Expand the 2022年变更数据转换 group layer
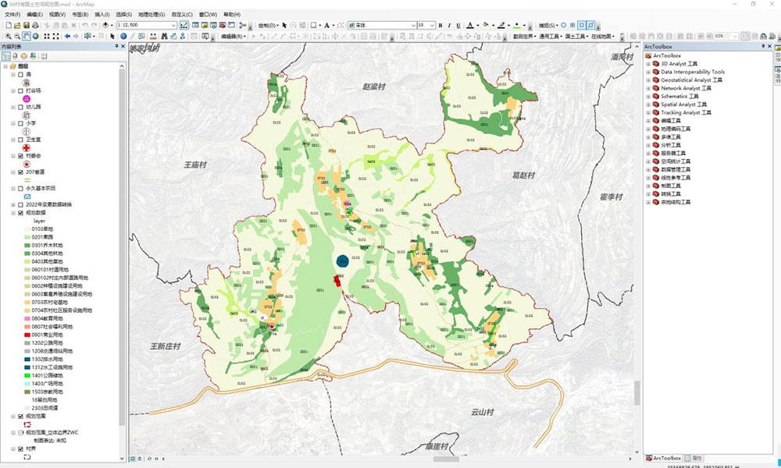Viewport: 781px width, 468px height. 12,204
